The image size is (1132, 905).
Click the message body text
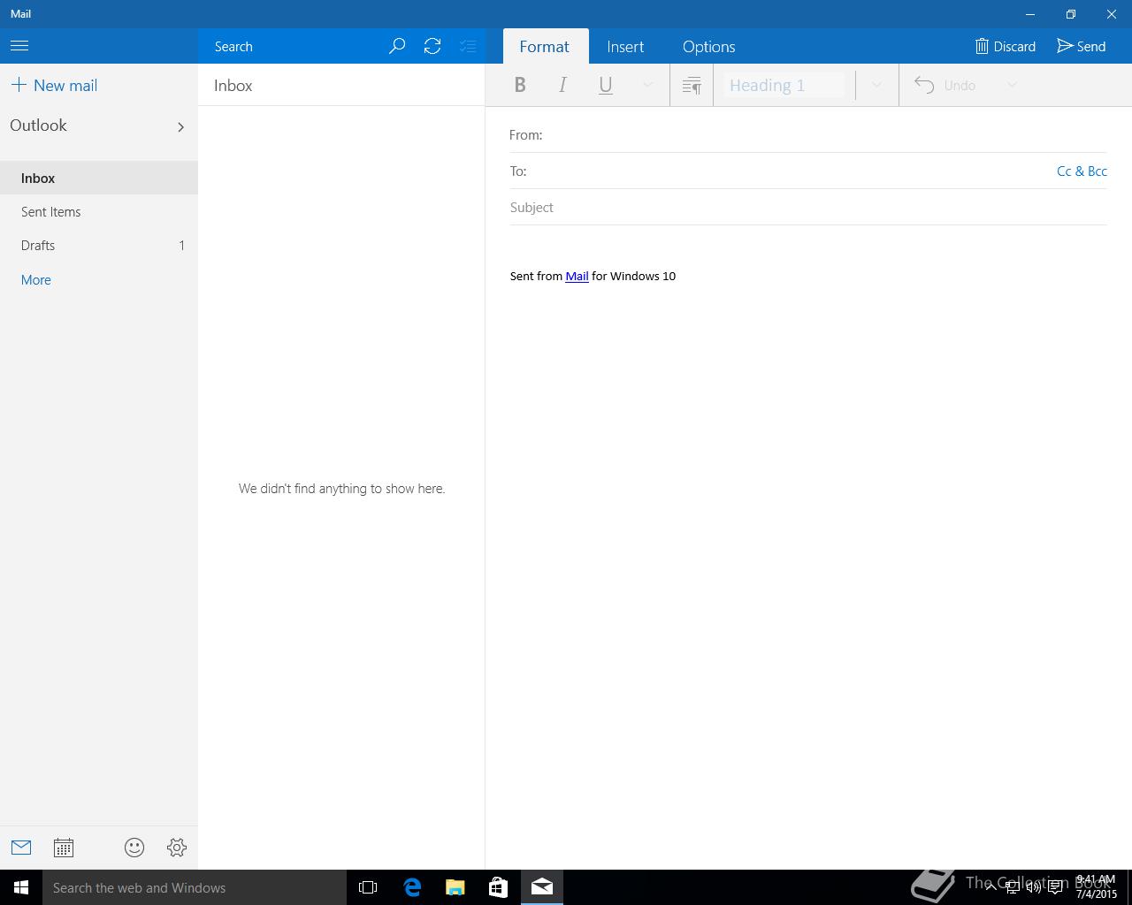coord(593,276)
